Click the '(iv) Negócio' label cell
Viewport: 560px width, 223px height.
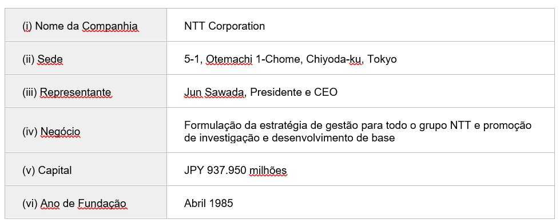click(86, 131)
